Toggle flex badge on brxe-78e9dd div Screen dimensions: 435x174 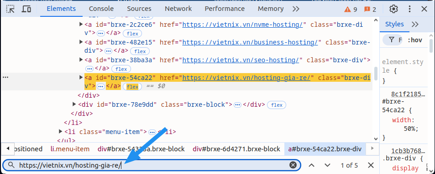pos(277,105)
